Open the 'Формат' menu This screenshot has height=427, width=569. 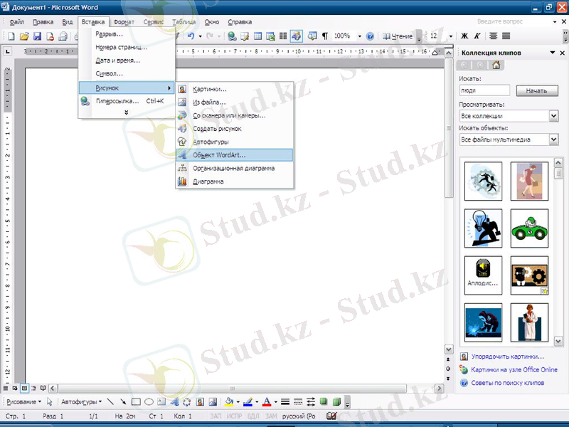tap(123, 22)
